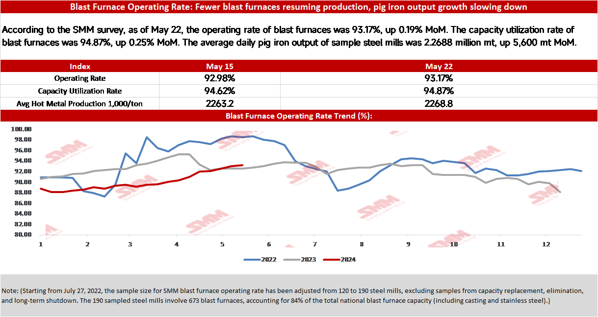Select the 'Index' column header
This screenshot has width=598, height=317.
[x=80, y=66]
